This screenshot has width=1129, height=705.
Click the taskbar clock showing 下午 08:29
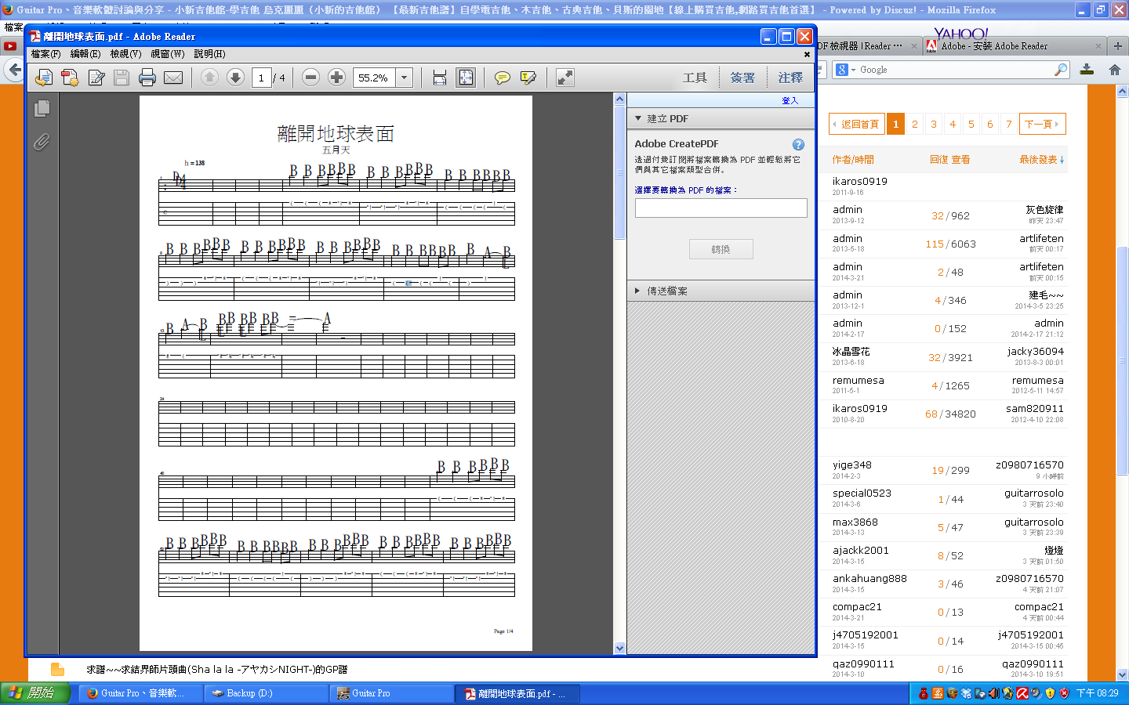[x=1098, y=693]
